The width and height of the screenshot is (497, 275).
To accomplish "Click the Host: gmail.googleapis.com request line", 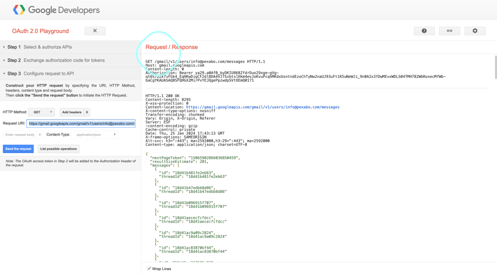I will [175, 65].
